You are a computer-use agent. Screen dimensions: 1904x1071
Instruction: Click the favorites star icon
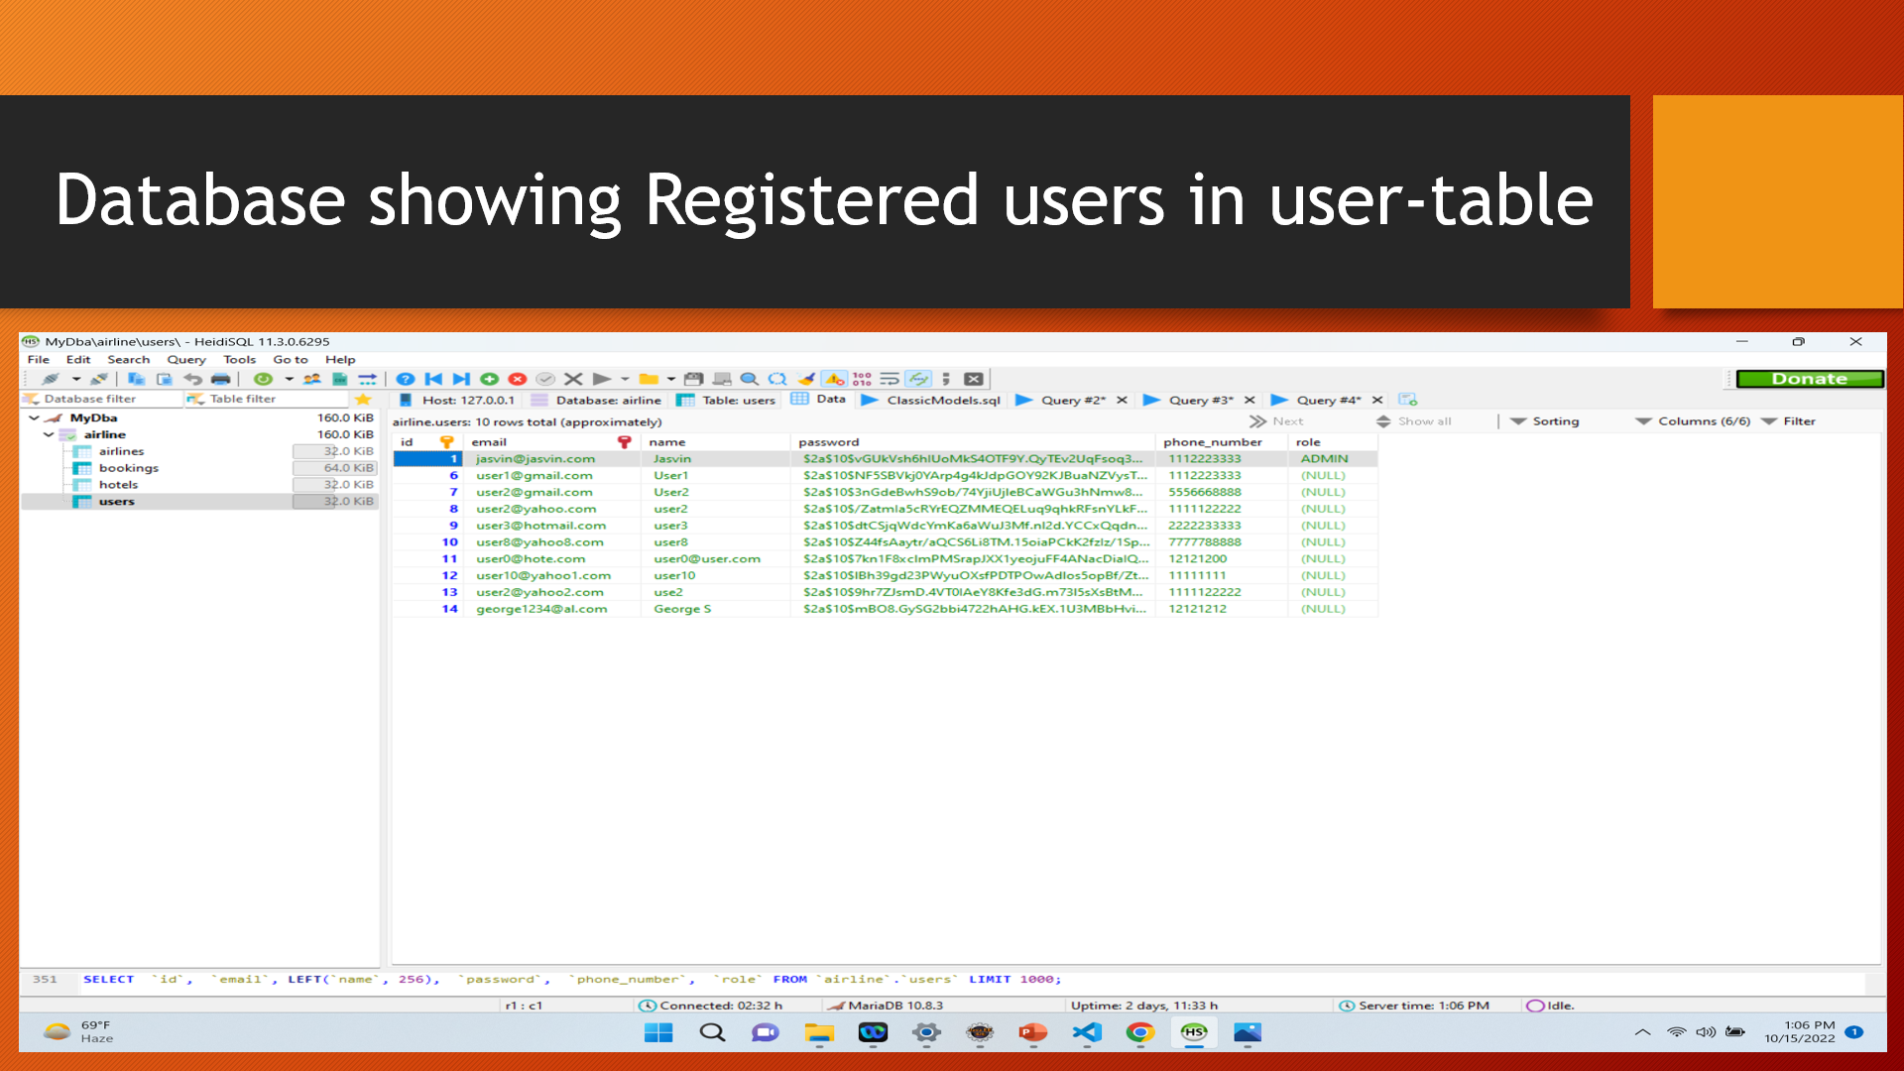(x=363, y=399)
